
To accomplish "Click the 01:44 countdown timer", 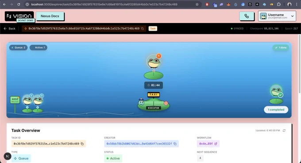I will click(x=154, y=85).
